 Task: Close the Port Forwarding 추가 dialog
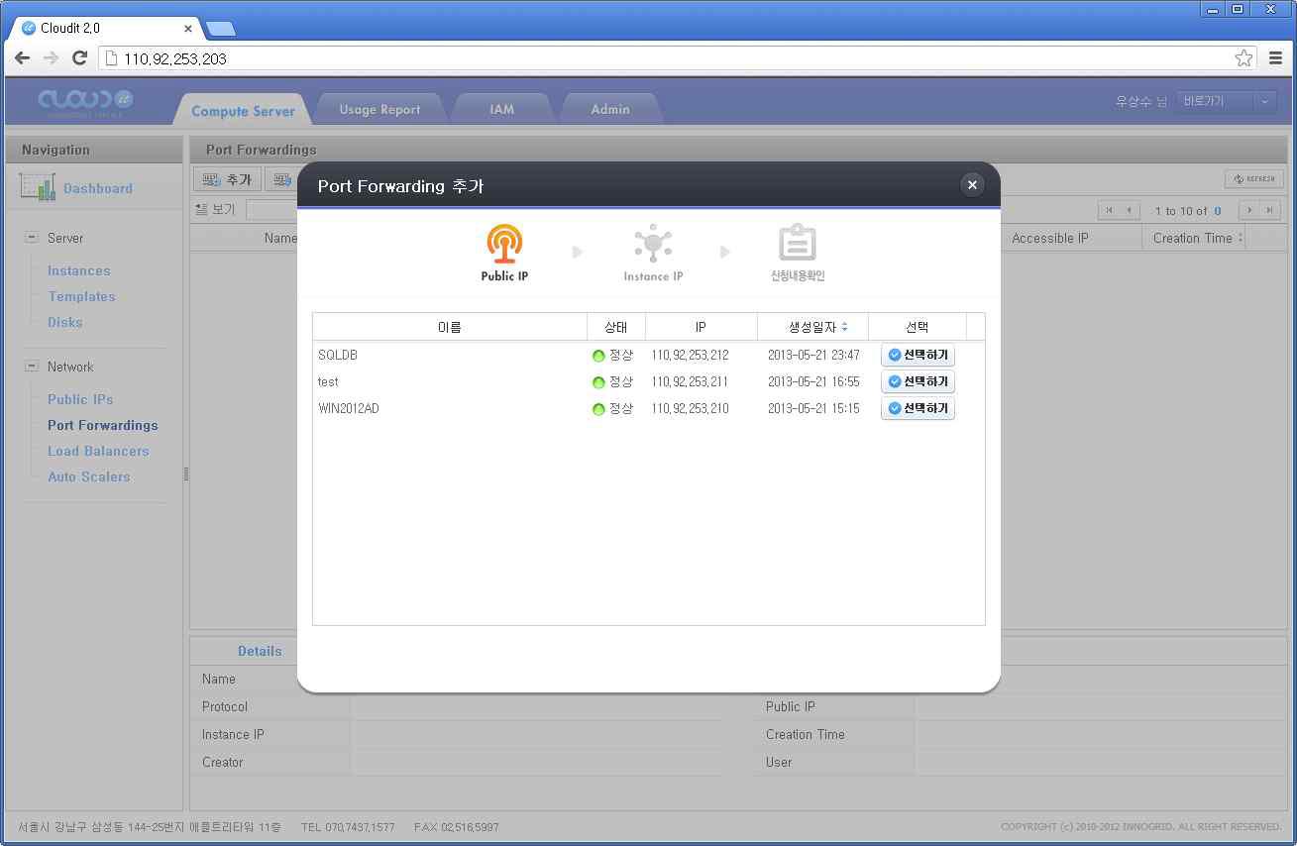click(x=972, y=184)
